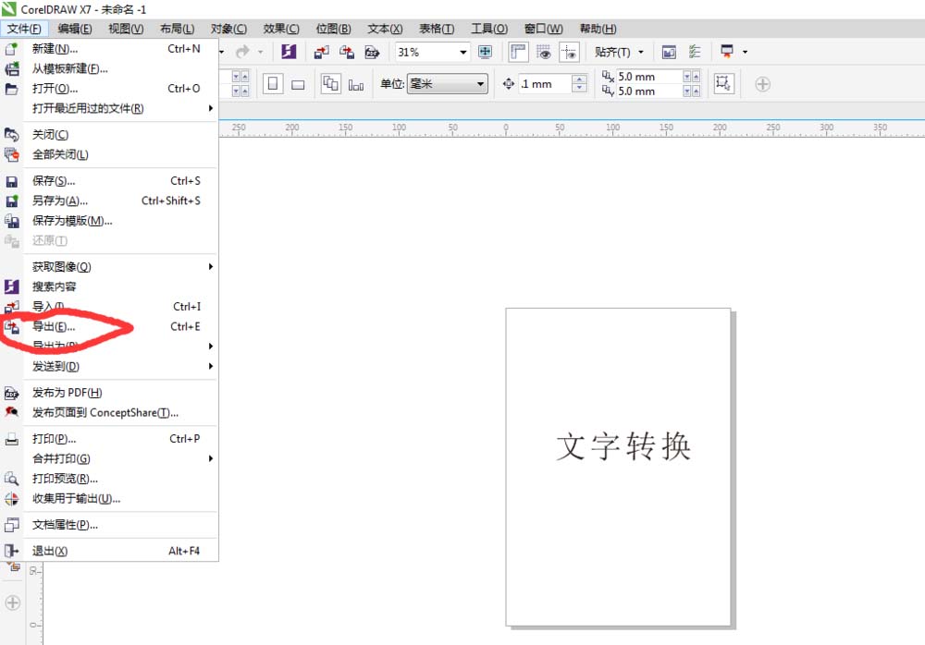
Task: Click the Export icon on the standard toolbar
Action: [x=348, y=52]
